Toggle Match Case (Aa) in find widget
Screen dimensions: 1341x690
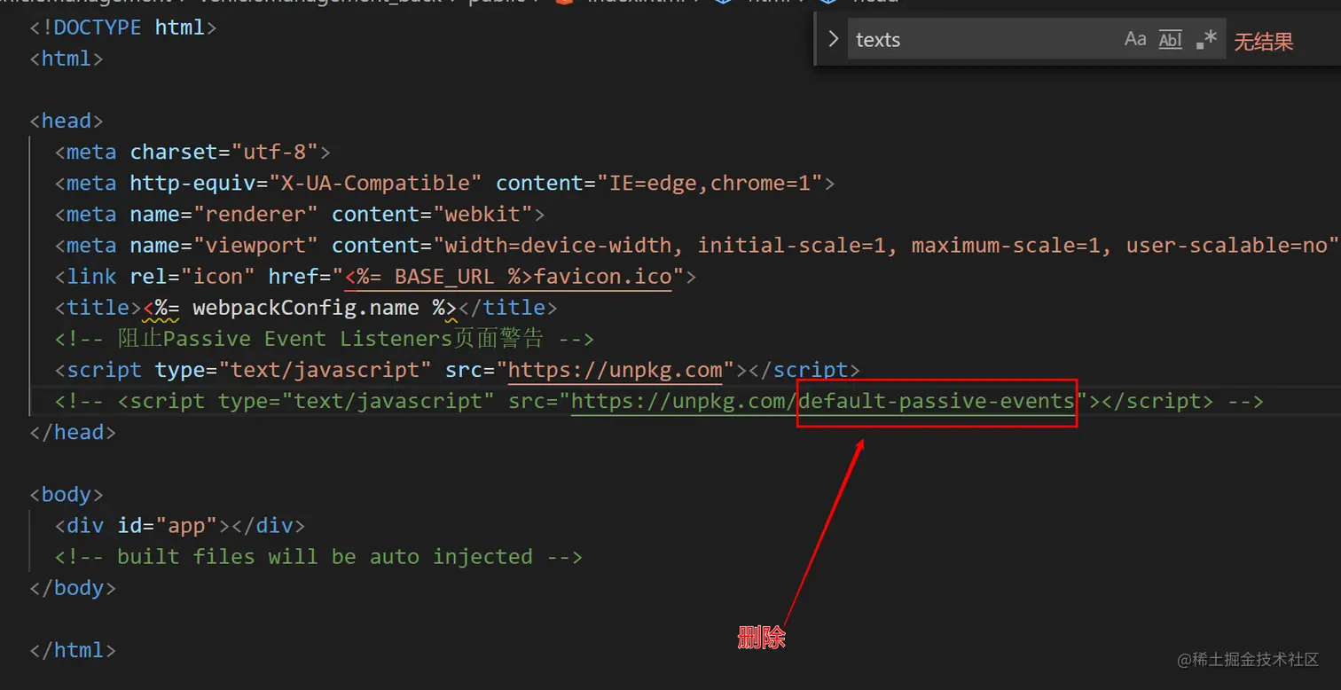[1135, 39]
